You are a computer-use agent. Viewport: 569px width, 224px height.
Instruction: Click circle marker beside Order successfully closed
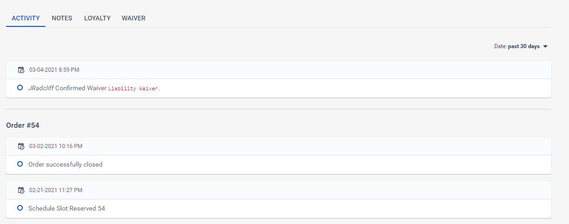(20, 164)
